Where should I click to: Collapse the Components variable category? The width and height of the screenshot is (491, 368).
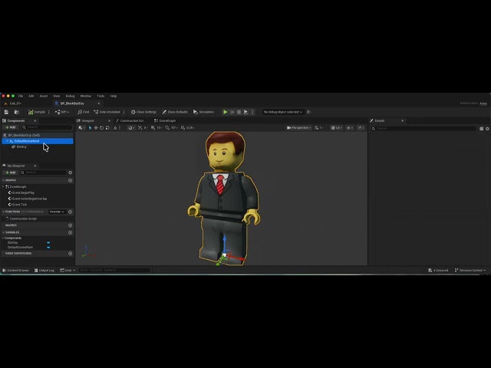coord(3,238)
